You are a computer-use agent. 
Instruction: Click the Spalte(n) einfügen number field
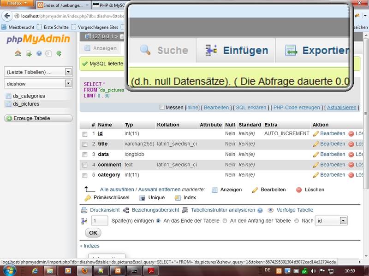click(99, 221)
